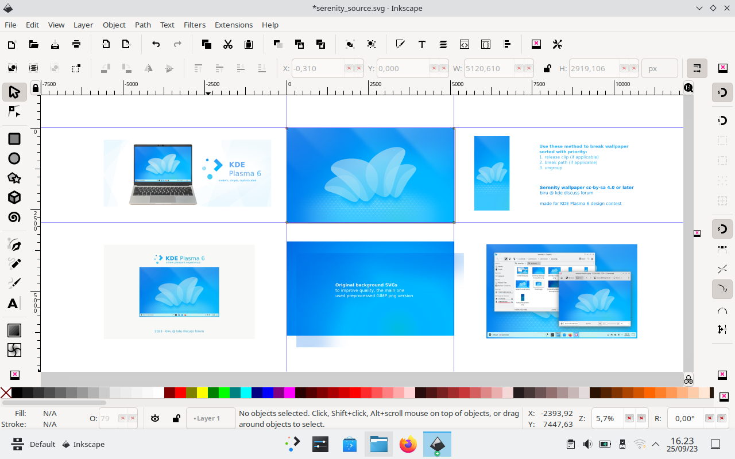
Task: Open the Layer 1 selector dropdown
Action: pyautogui.click(x=211, y=418)
